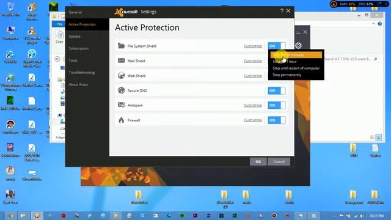
Task: Click the Firewall label text
Action: point(134,120)
